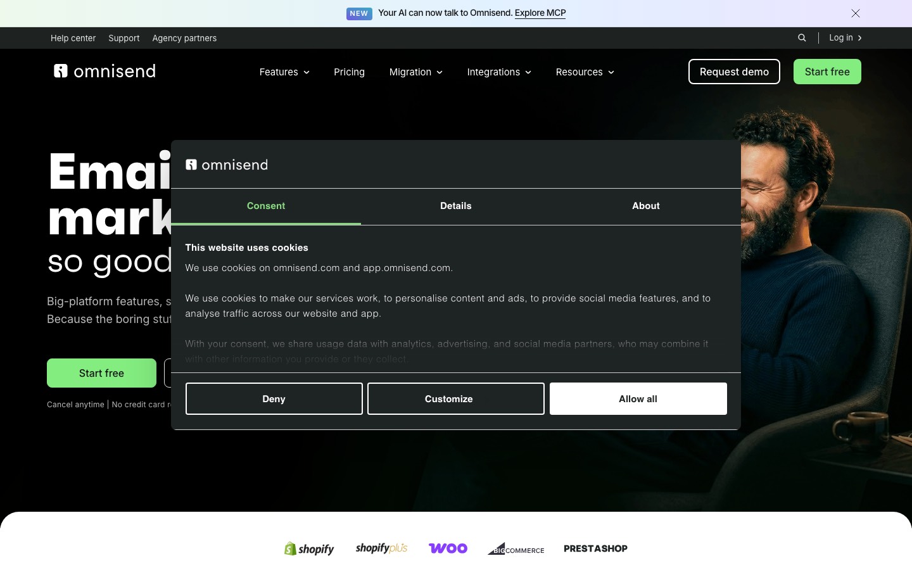Click the Shopify Plus logo
Image resolution: width=912 pixels, height=570 pixels.
coord(381,548)
